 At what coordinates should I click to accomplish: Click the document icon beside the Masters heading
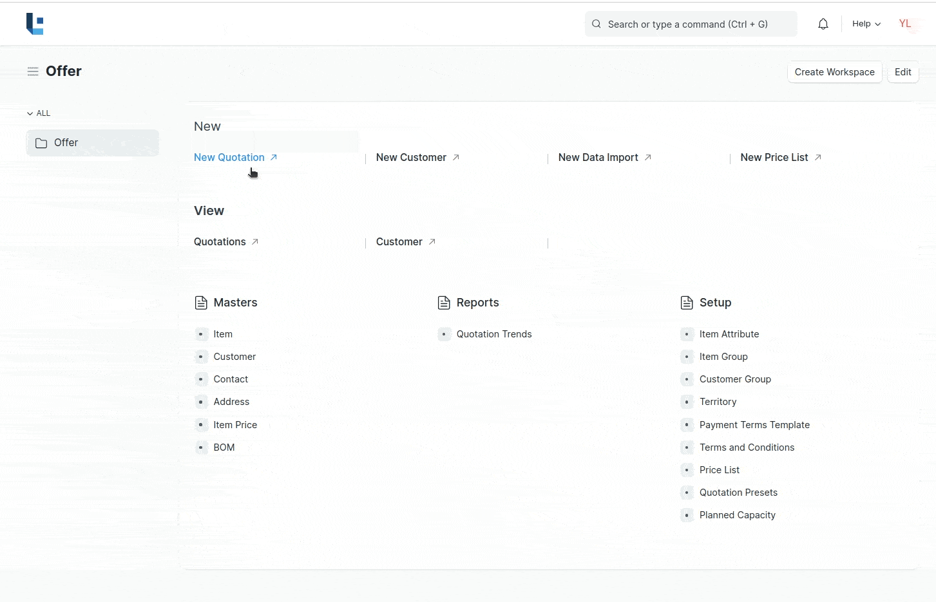[201, 303]
